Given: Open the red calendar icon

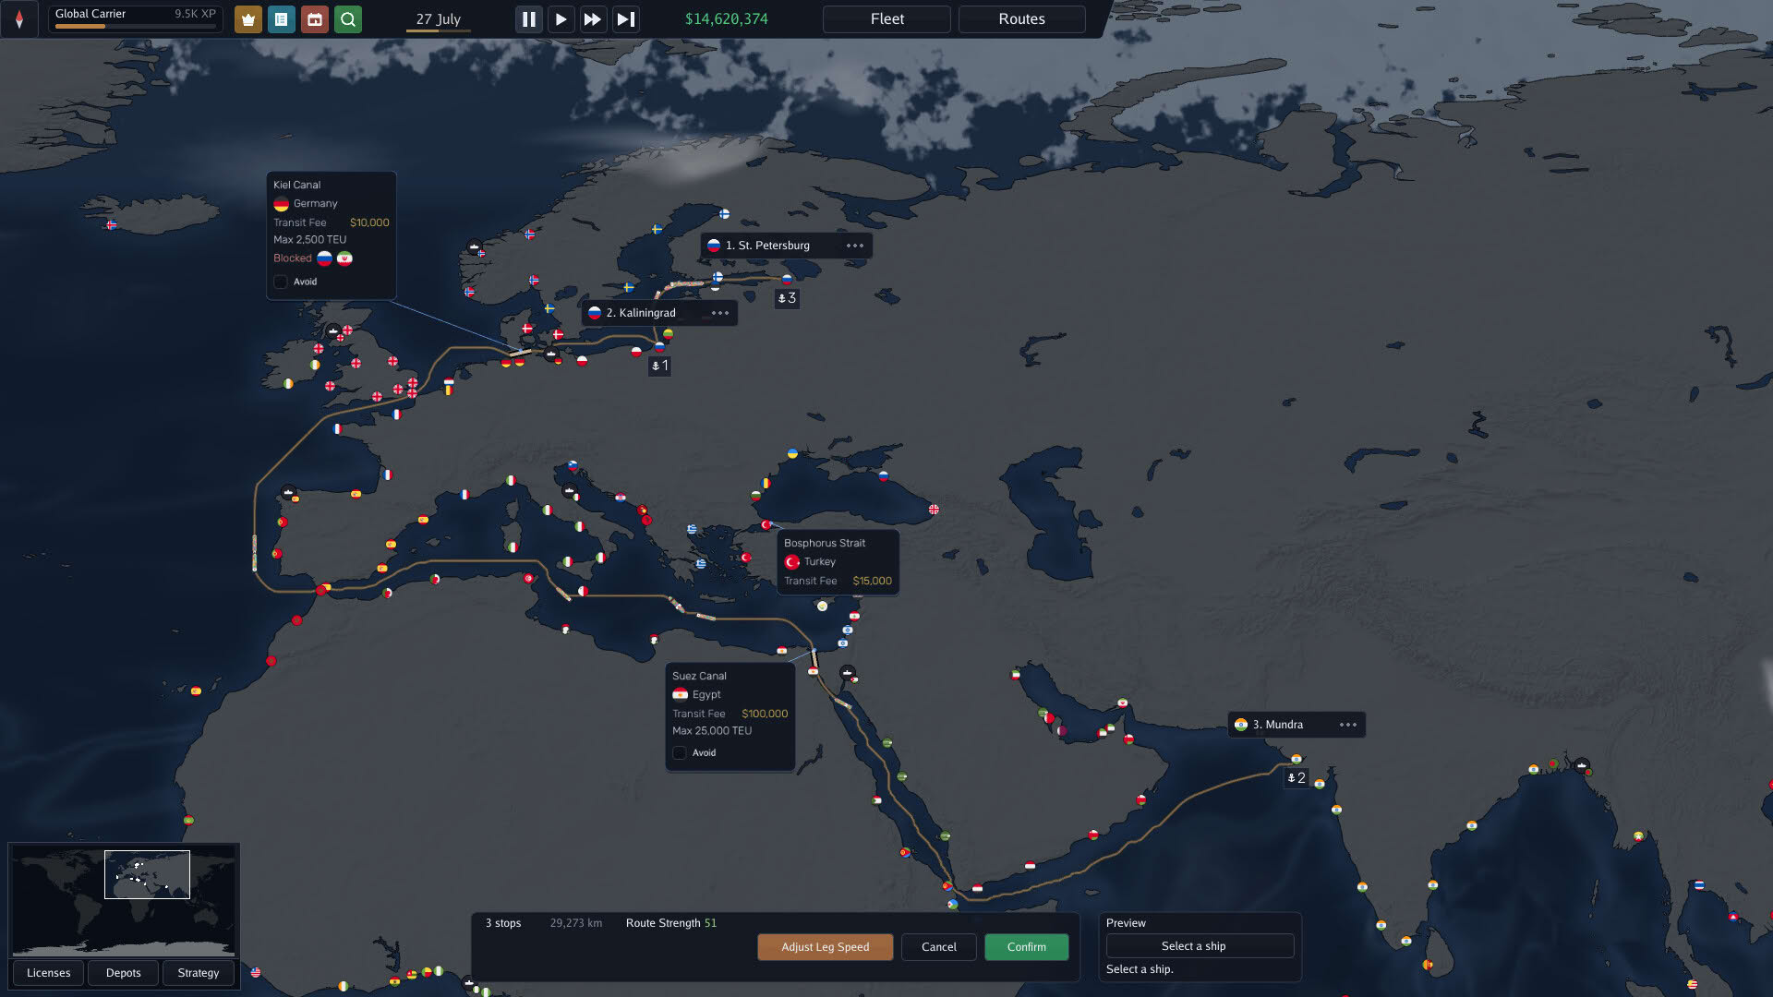Looking at the screenshot, I should pyautogui.click(x=314, y=19).
